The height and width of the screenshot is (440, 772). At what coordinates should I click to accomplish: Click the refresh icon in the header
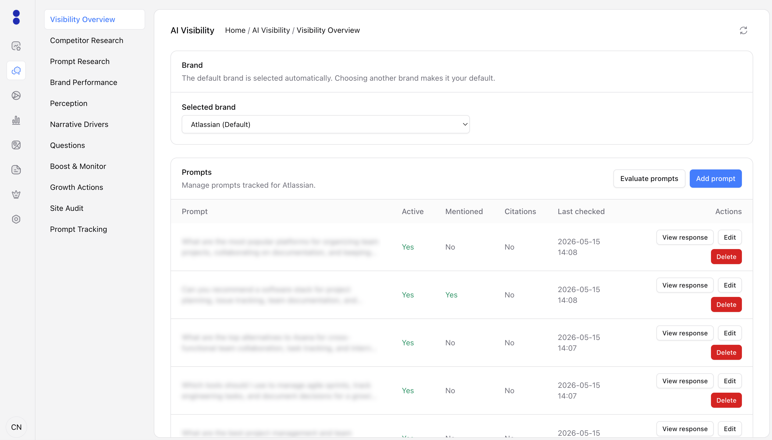[743, 30]
